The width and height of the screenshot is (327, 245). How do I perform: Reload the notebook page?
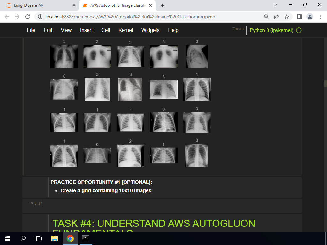pyautogui.click(x=27, y=17)
